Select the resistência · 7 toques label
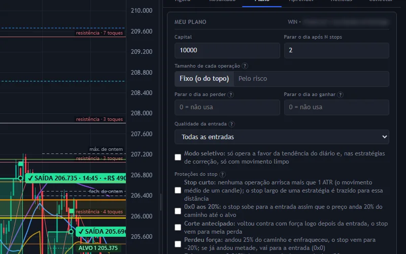406x254 pixels. tap(99, 33)
